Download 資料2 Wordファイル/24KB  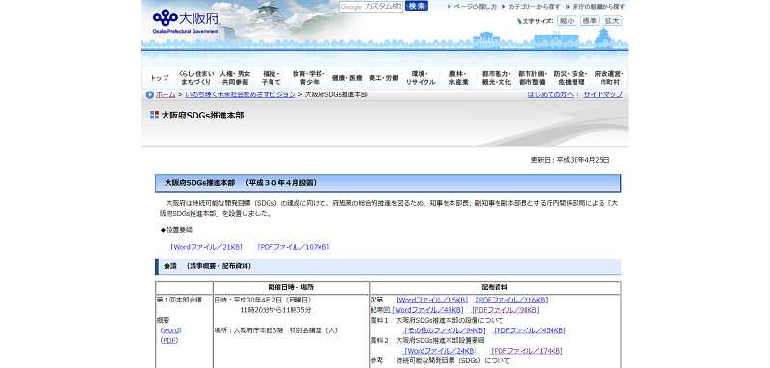[440, 351]
